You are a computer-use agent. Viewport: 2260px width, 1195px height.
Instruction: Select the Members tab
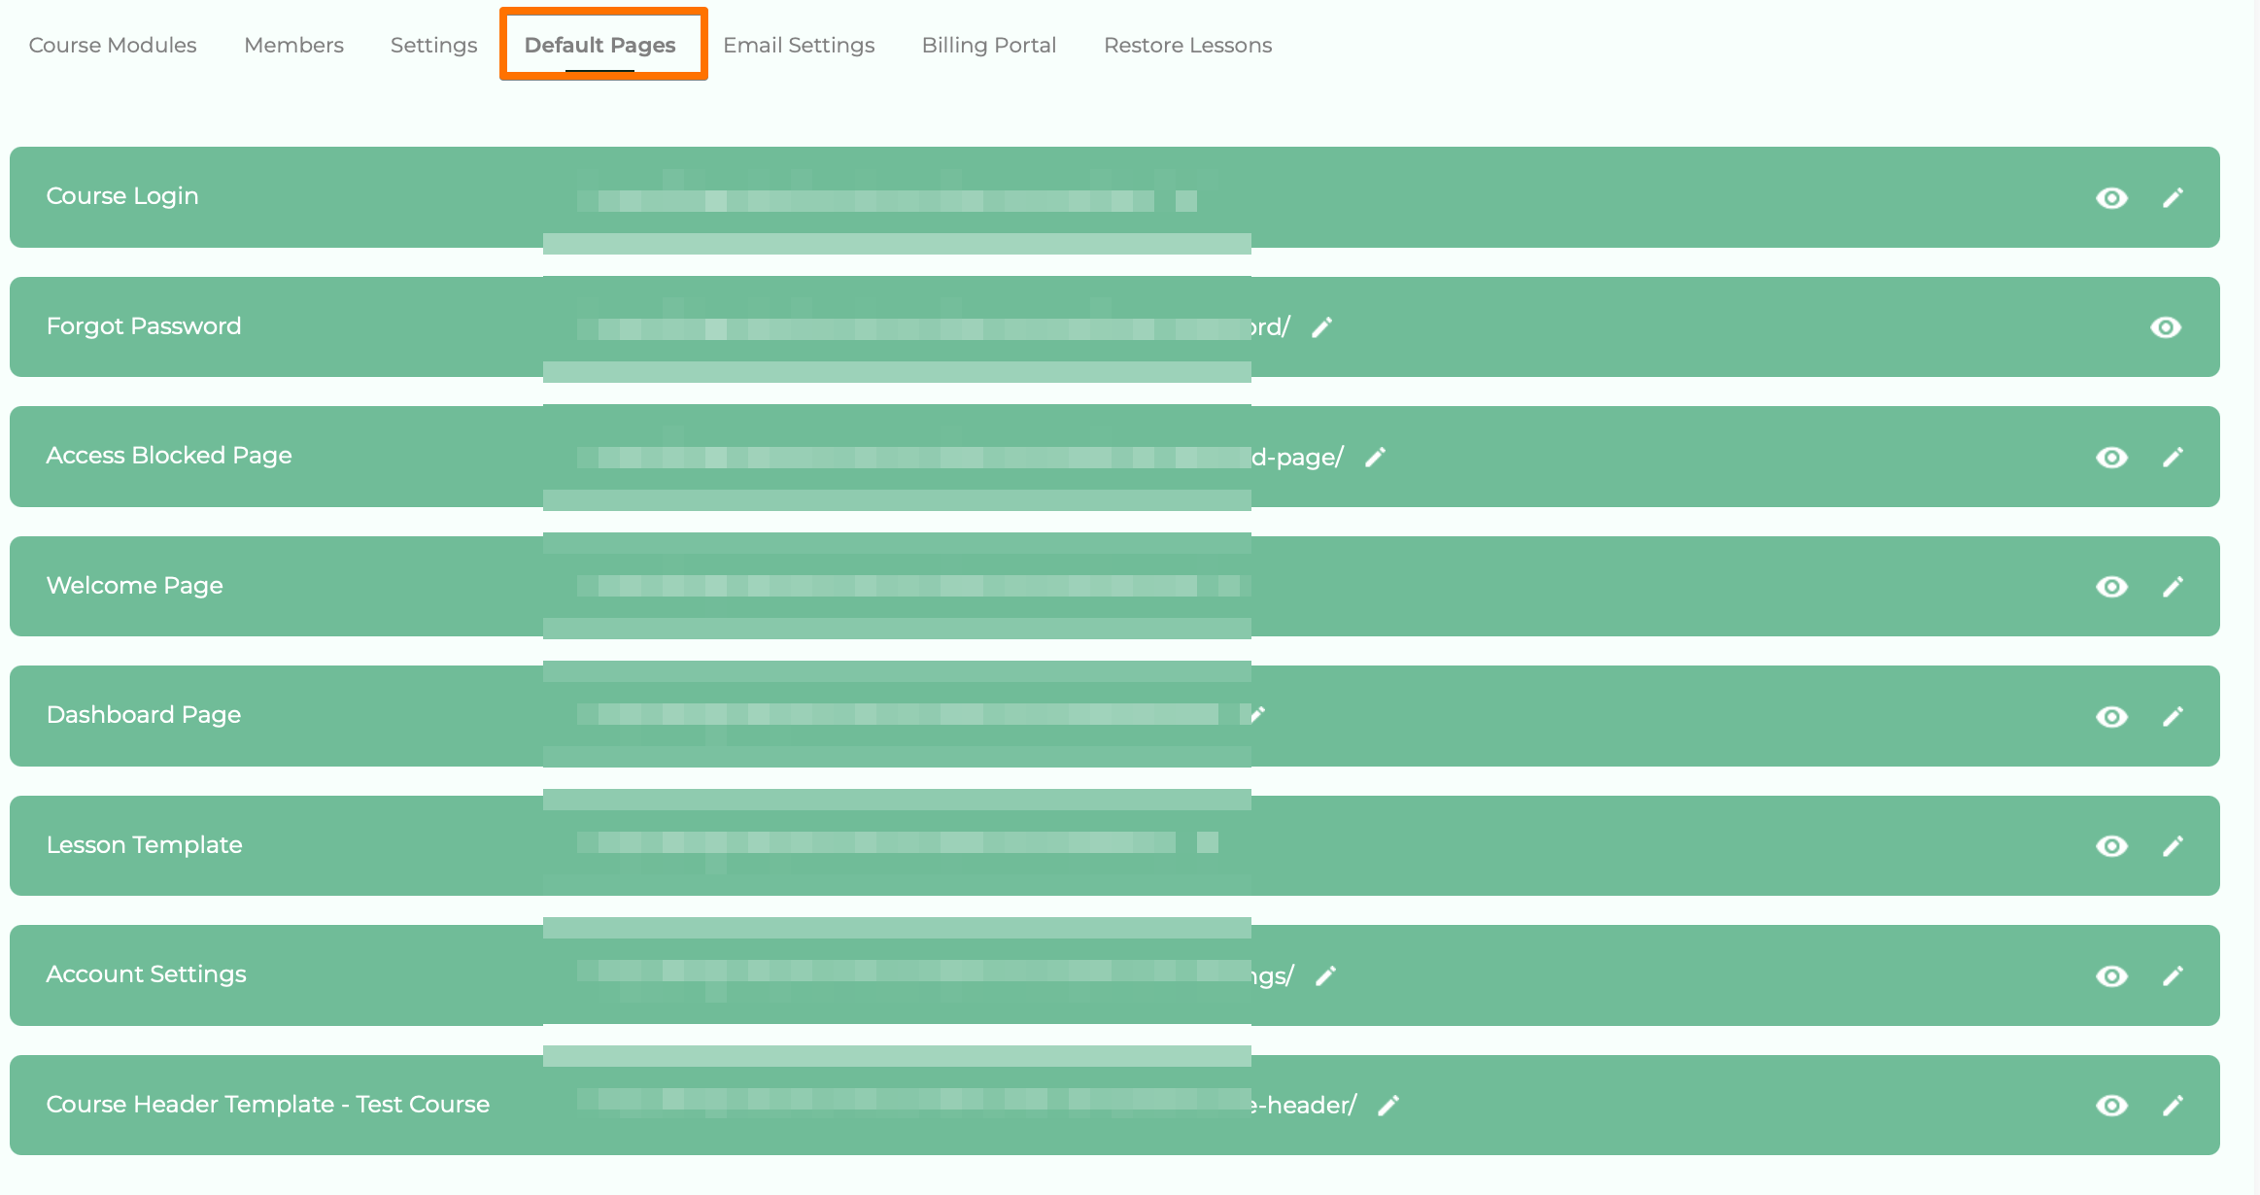(293, 46)
